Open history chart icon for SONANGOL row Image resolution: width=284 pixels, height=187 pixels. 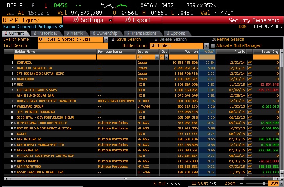250,63
